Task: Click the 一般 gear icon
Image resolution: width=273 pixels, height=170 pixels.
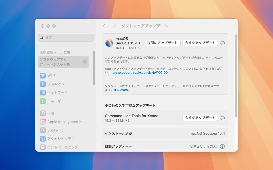Action: (43, 113)
